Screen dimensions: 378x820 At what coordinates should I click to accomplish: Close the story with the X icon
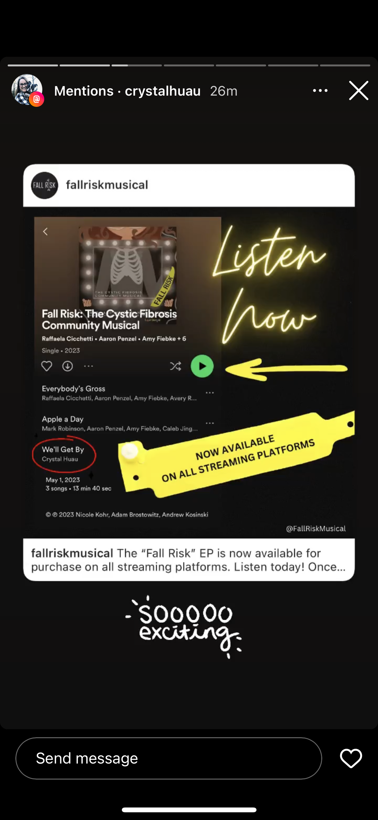(358, 90)
